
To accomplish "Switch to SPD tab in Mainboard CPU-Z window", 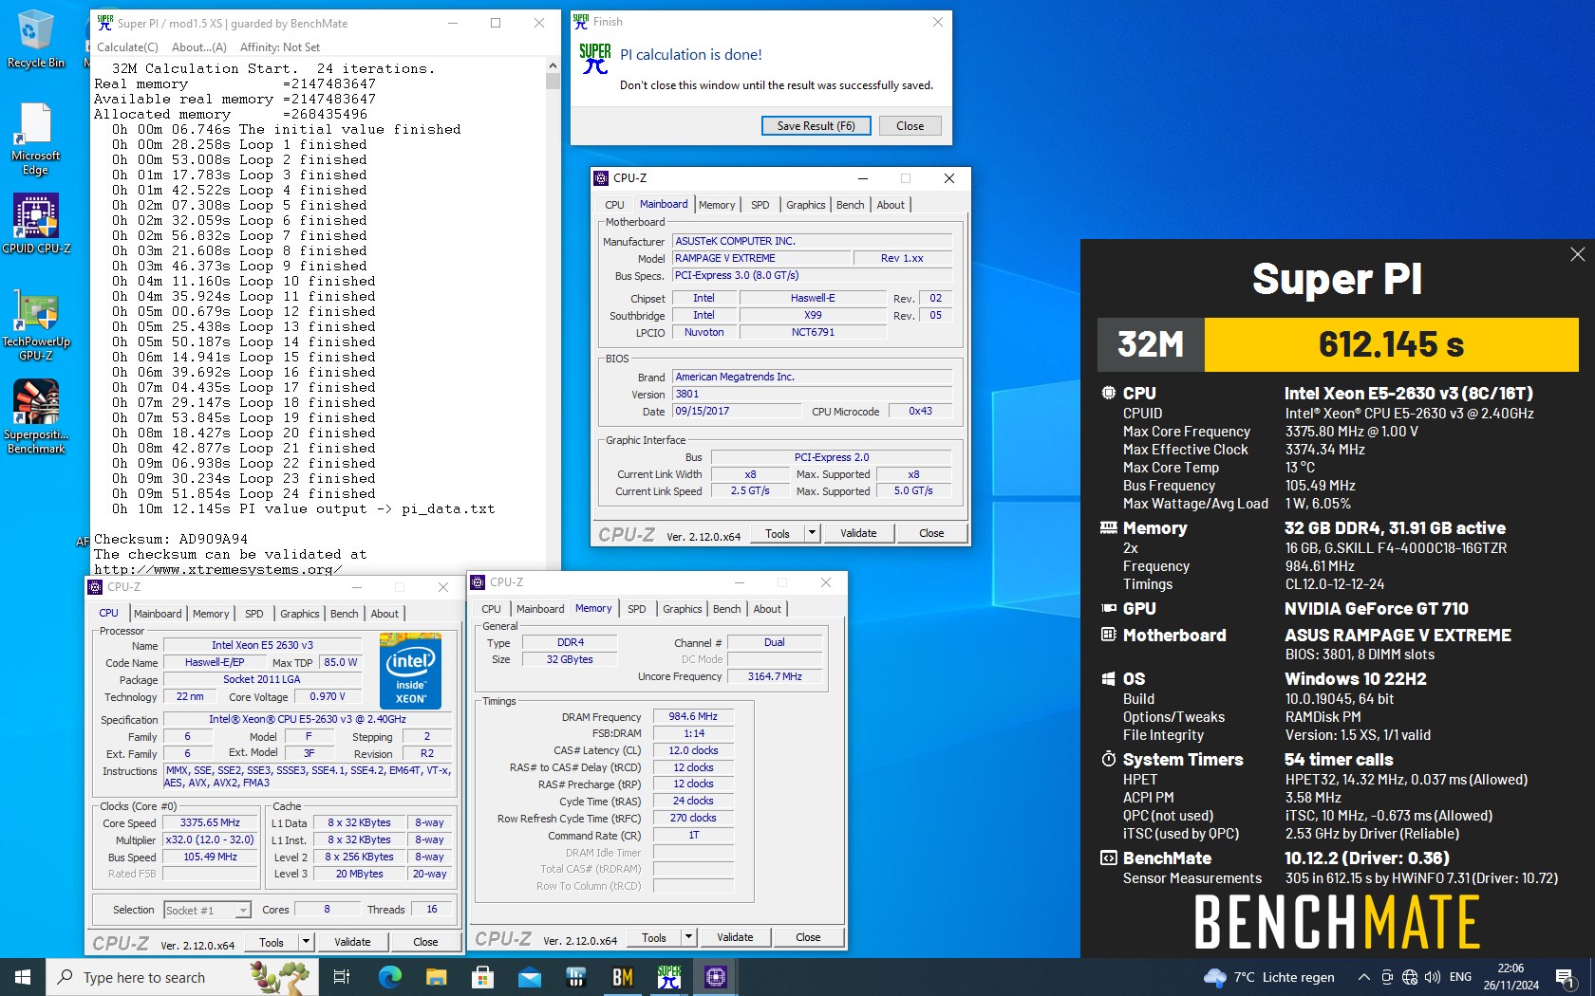I will pos(760,205).
